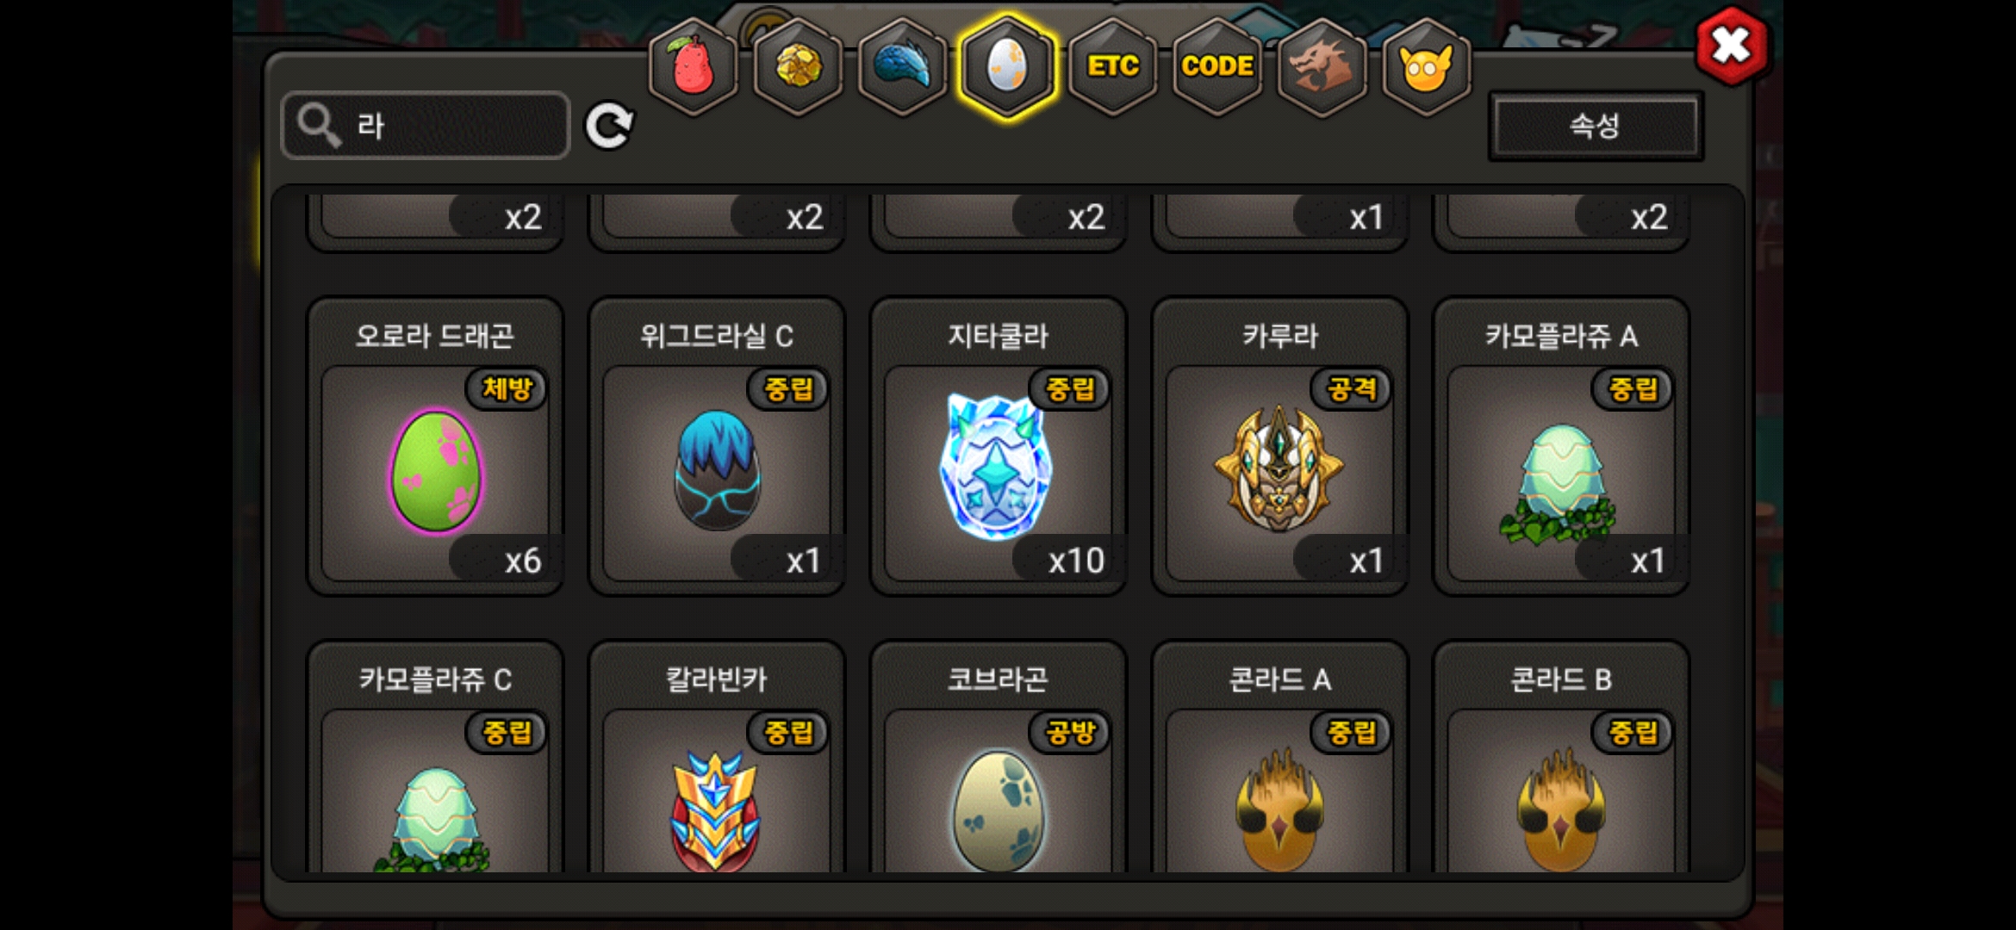The width and height of the screenshot is (2016, 930).
Task: Select the 코브라곤 spotted egg
Action: point(999,758)
